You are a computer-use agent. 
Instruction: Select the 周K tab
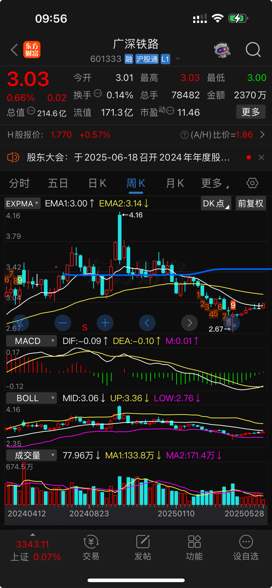click(x=136, y=183)
